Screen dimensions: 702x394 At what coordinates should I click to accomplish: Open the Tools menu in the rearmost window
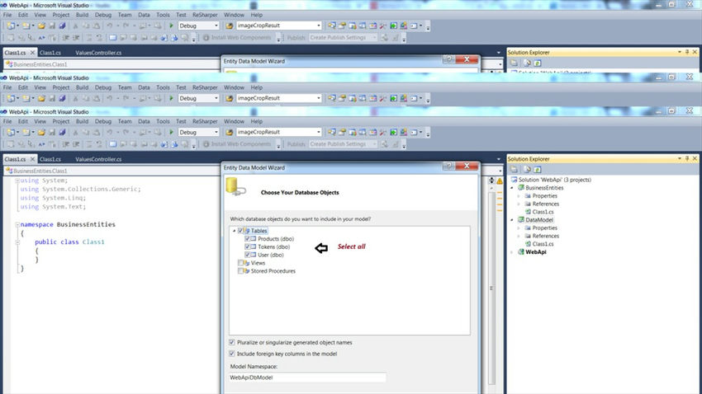(163, 15)
